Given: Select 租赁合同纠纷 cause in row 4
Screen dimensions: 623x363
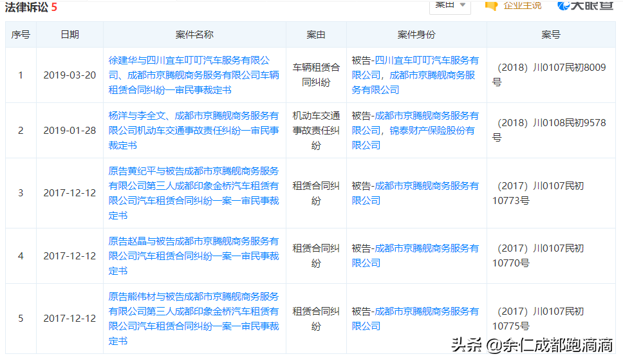Looking at the screenshot, I should 316,256.
